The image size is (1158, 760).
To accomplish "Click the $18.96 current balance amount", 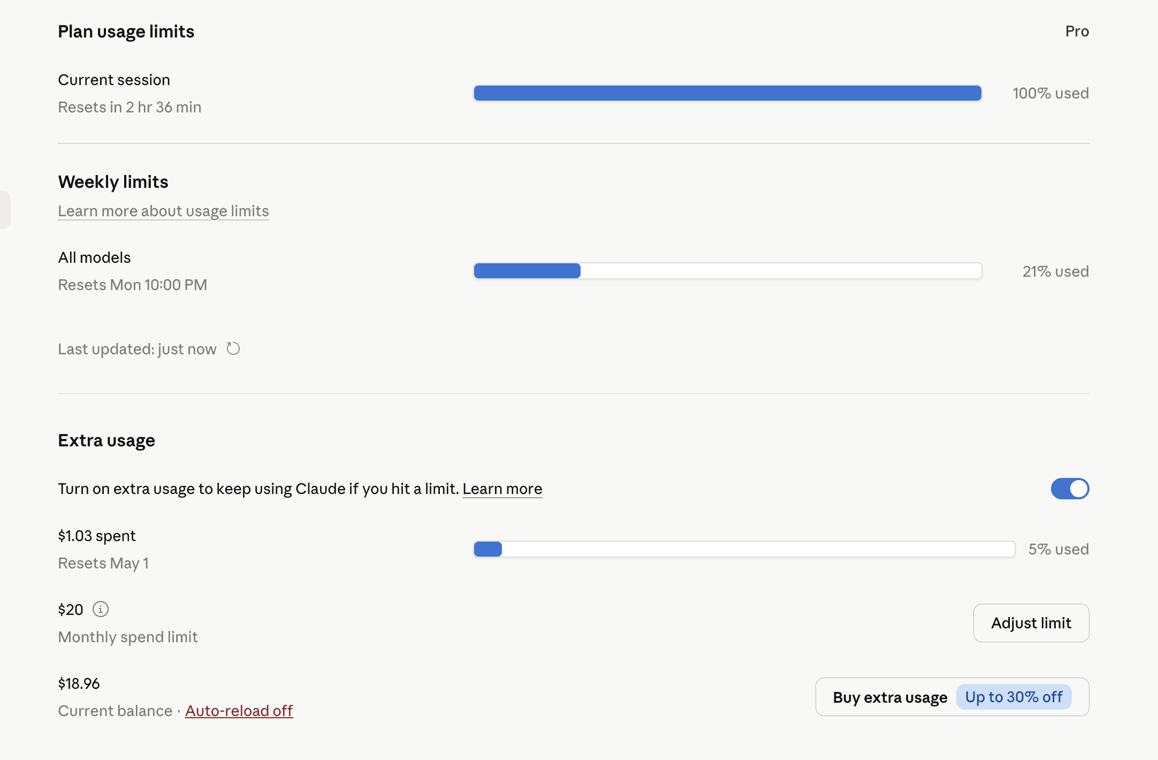I will coord(79,683).
